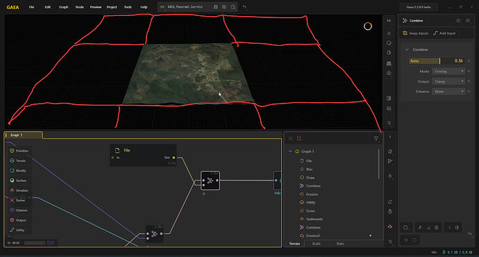
Task: Select the Sediments node in tree
Action: [x=311, y=219]
